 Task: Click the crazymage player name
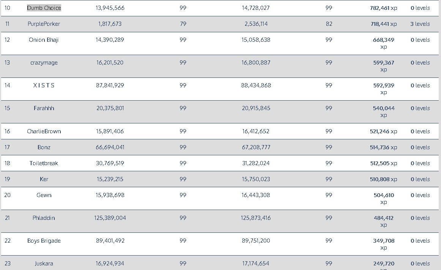(44, 63)
